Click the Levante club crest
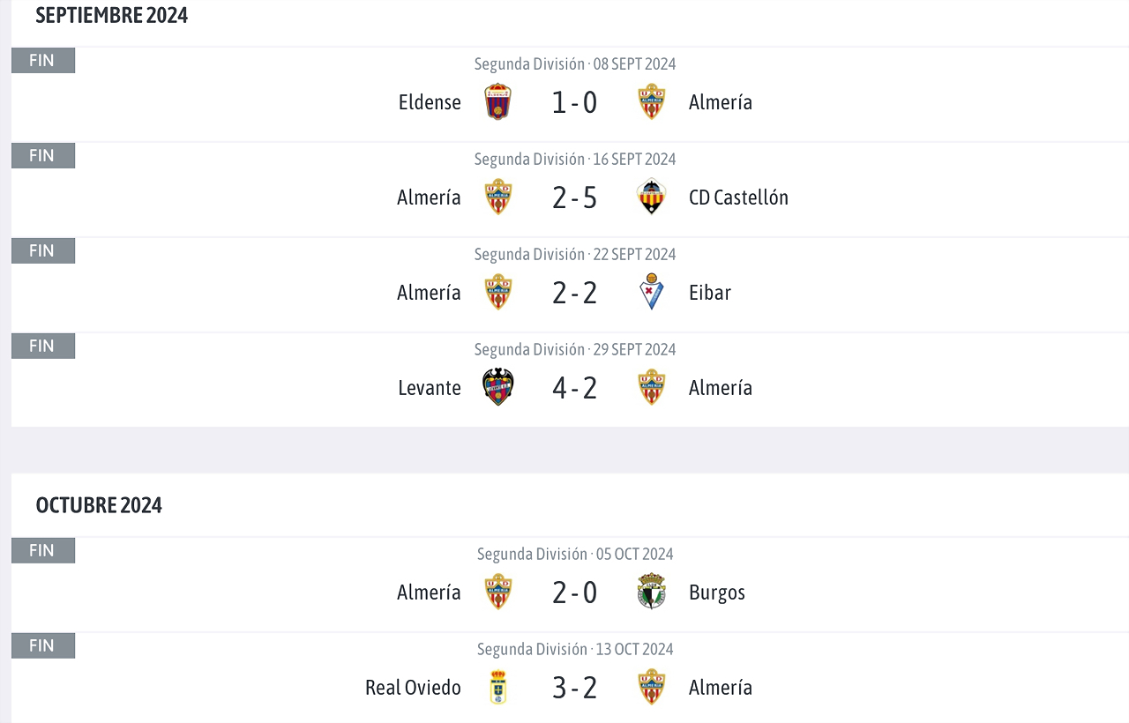 coord(498,387)
